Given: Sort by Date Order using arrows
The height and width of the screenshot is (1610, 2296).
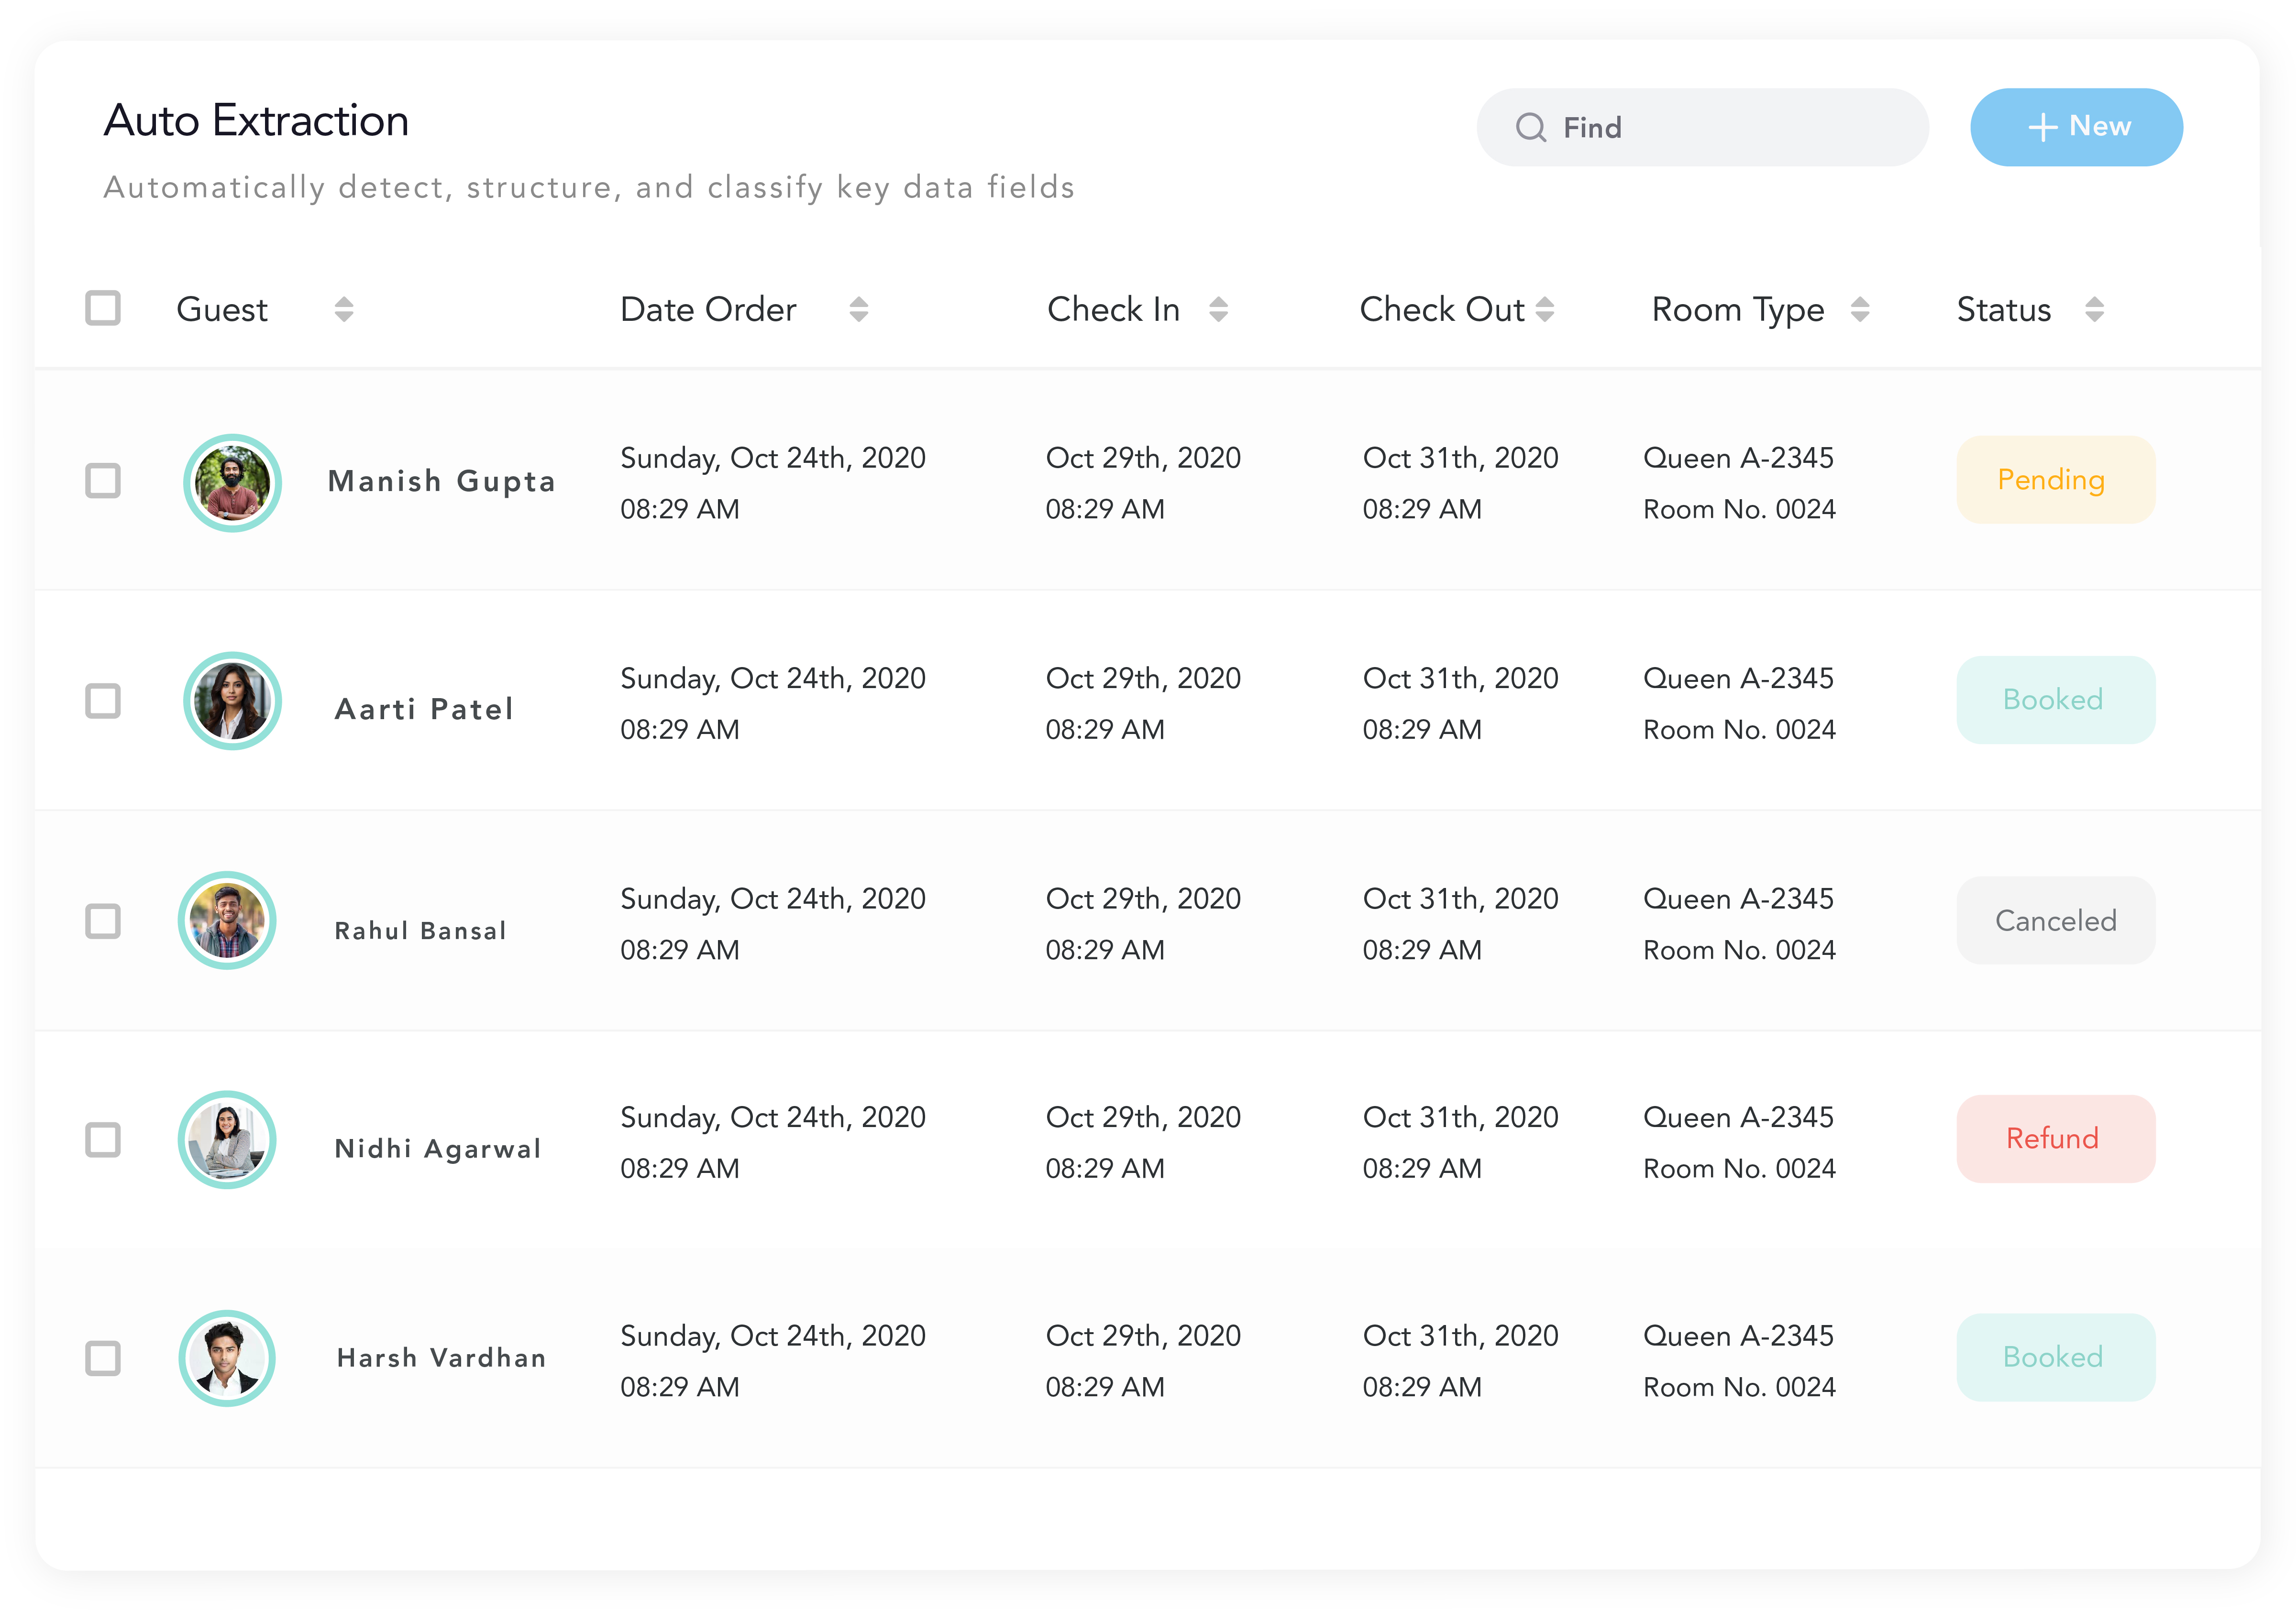Looking at the screenshot, I should 858,309.
